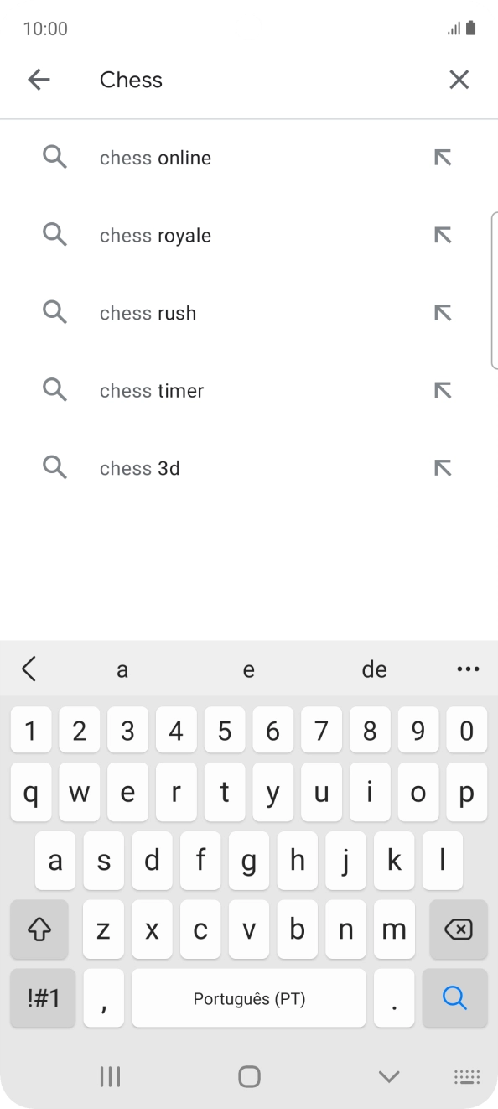Tap the backspace key on the keyboard

[x=458, y=929]
